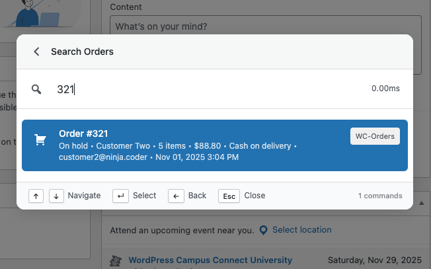Click the enter key Select icon
The width and height of the screenshot is (431, 269).
coord(120,196)
